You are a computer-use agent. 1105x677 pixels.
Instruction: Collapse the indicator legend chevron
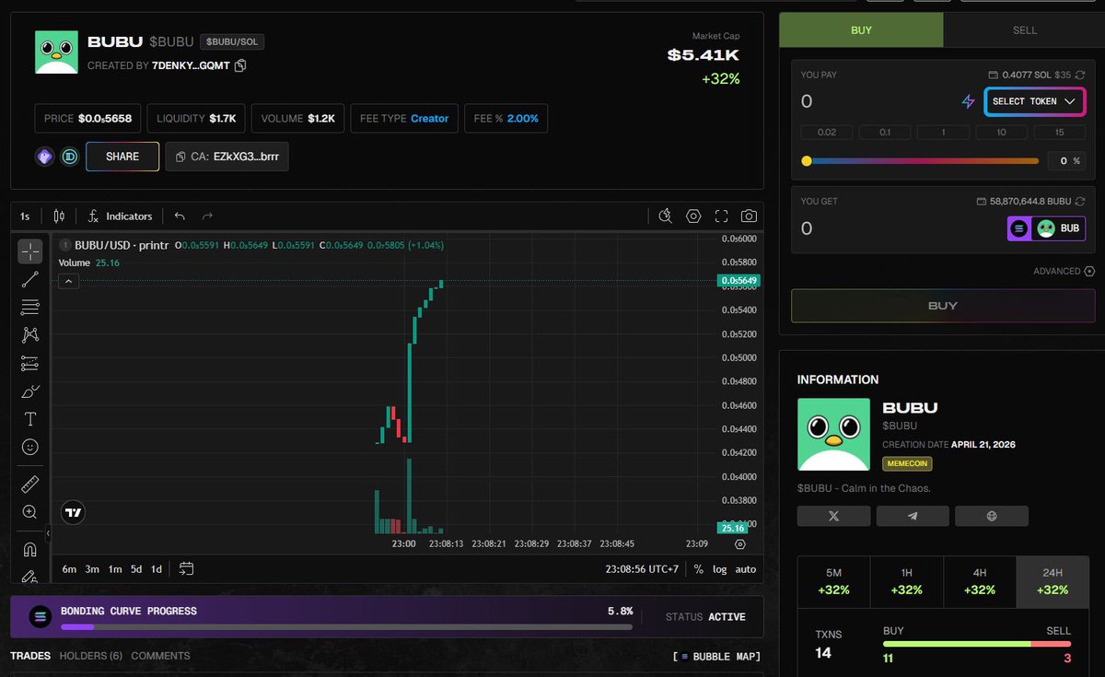pos(68,281)
